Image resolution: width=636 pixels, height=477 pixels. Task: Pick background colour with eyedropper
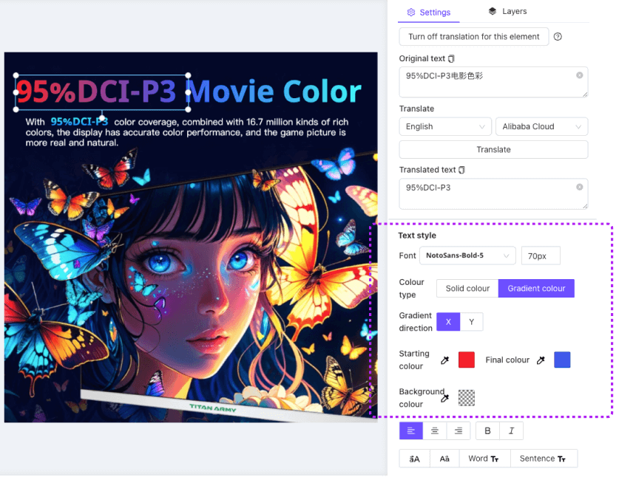(445, 398)
